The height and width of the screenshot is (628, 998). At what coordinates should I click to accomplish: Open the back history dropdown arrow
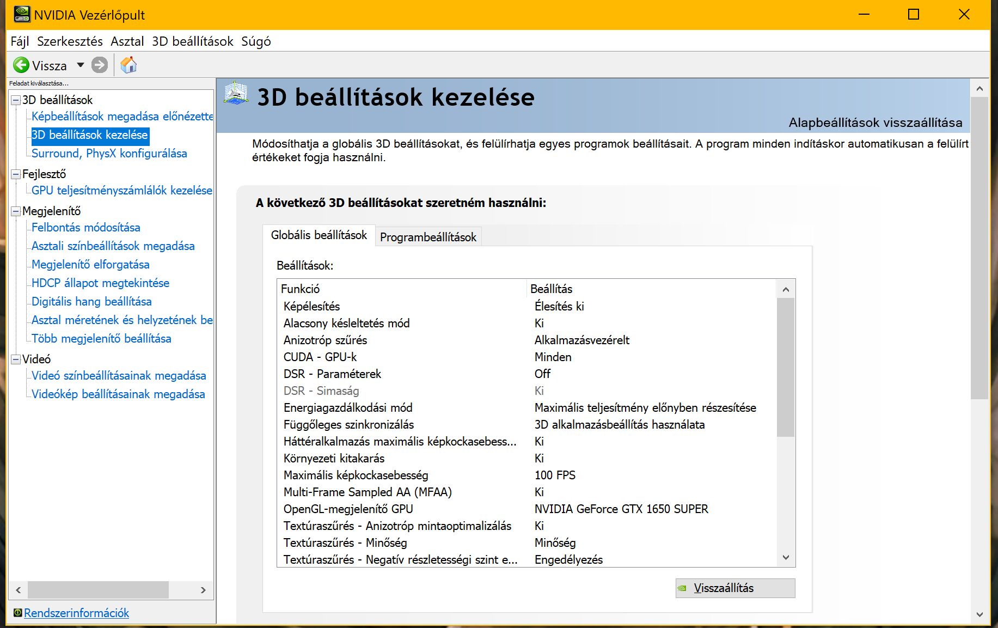click(x=81, y=65)
